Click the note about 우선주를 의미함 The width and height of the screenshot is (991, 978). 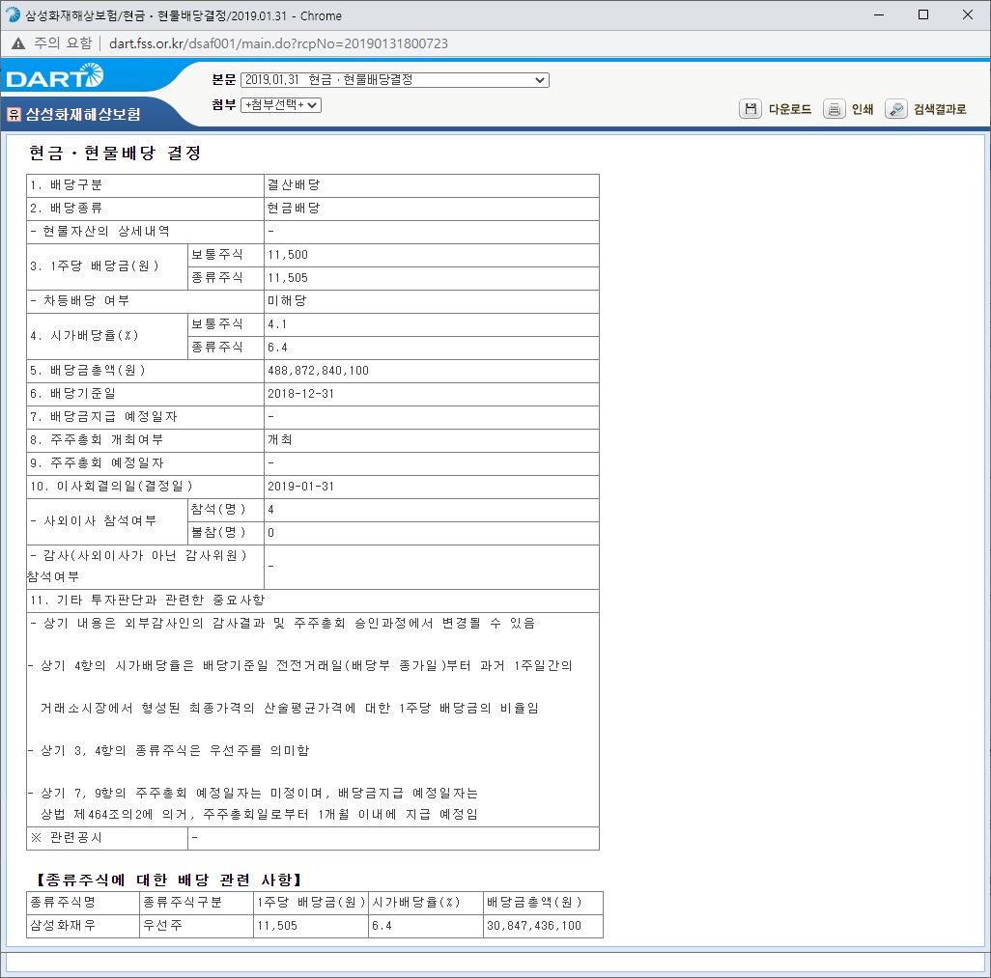click(x=169, y=750)
